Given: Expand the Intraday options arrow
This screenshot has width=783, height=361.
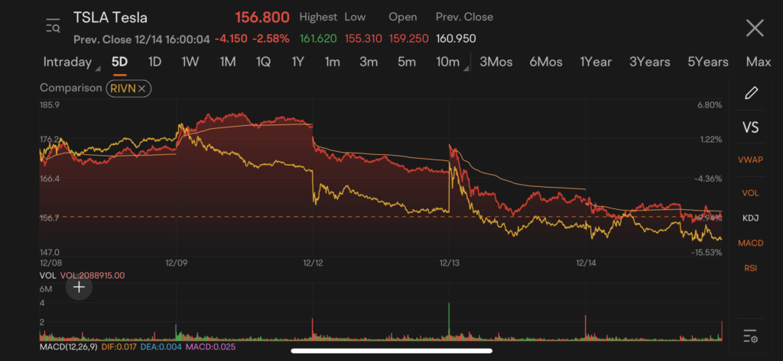Looking at the screenshot, I should coord(97,67).
